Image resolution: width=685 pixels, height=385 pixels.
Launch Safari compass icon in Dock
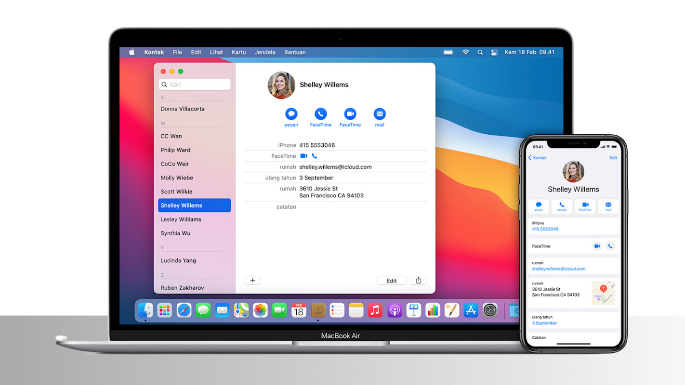coord(184,310)
